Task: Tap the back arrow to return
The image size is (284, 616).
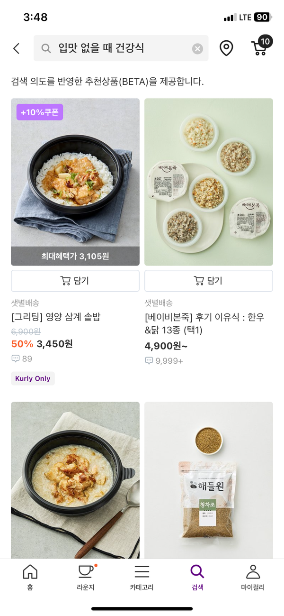Action: click(17, 48)
